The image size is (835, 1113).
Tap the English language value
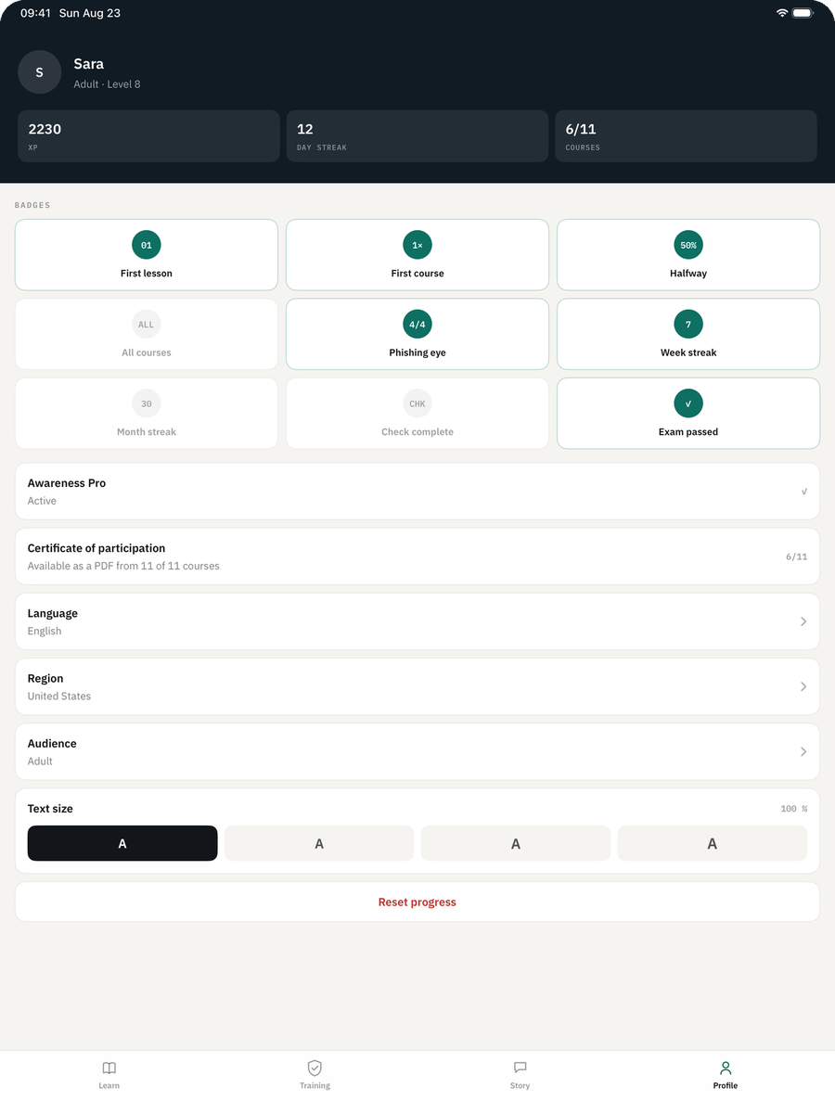coord(45,631)
